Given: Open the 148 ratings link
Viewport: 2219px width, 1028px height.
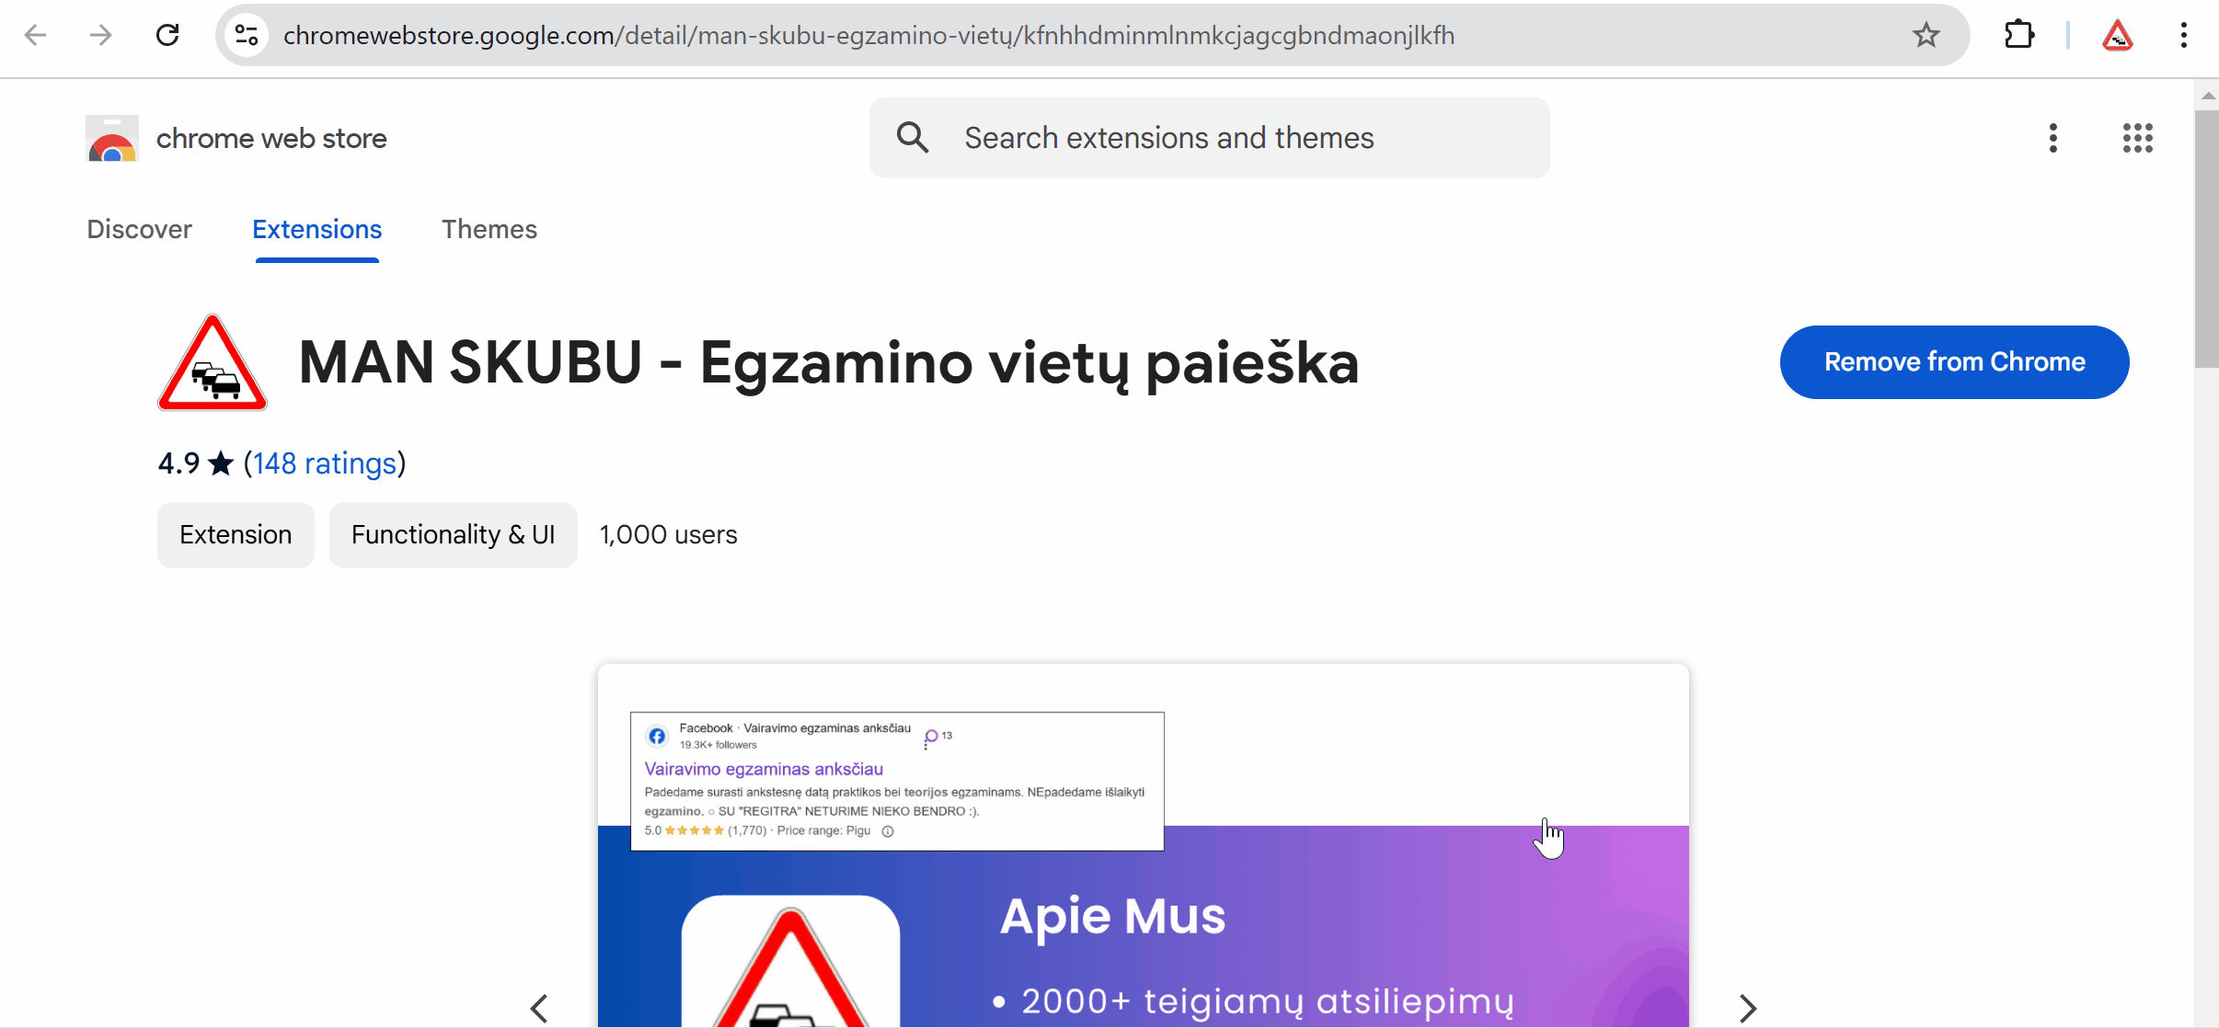Looking at the screenshot, I should pos(324,463).
